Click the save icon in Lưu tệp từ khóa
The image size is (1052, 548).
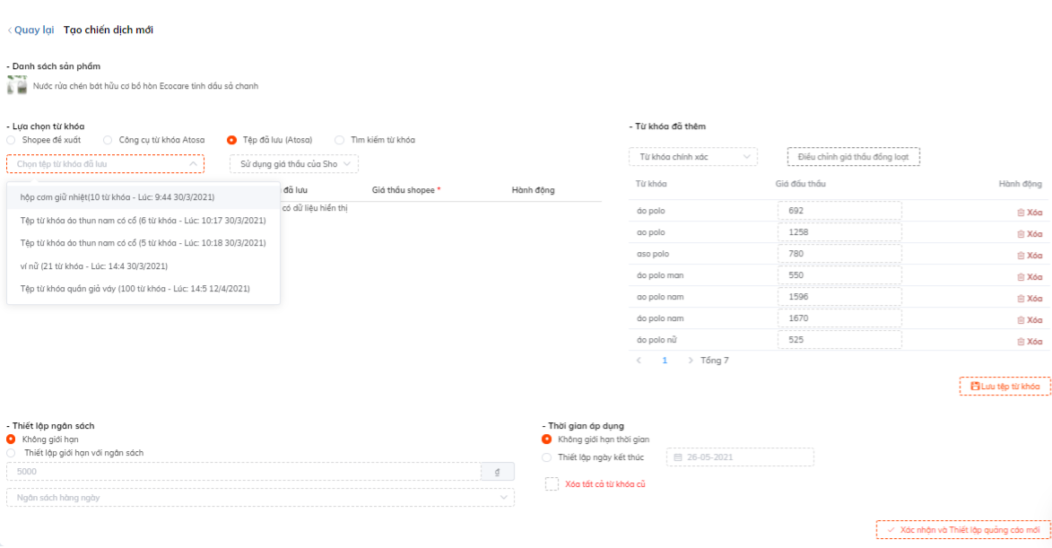pyautogui.click(x=975, y=387)
